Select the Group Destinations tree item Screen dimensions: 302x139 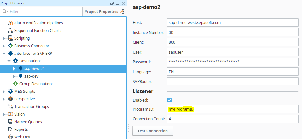click(36, 84)
